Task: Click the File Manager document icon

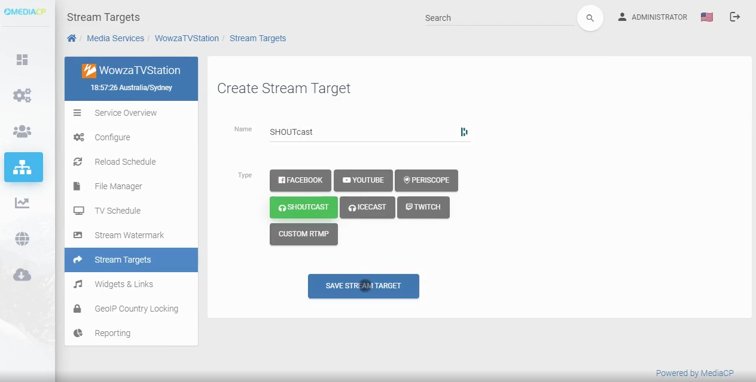Action: tap(77, 186)
